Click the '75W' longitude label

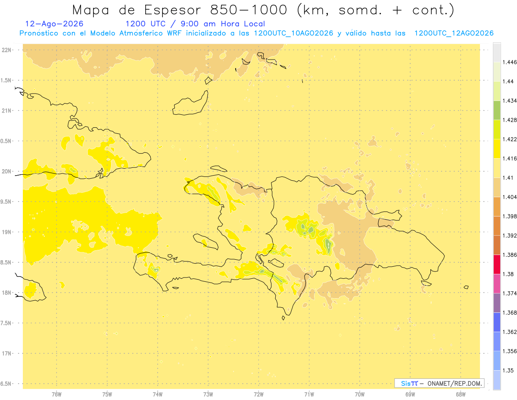107,394
